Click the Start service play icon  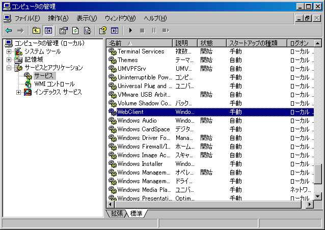click(x=130, y=31)
